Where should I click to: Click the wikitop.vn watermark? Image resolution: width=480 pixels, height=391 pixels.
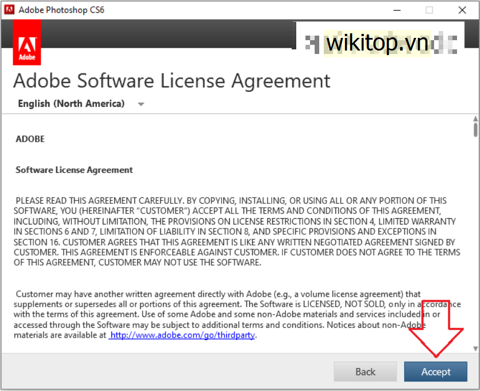tap(380, 43)
